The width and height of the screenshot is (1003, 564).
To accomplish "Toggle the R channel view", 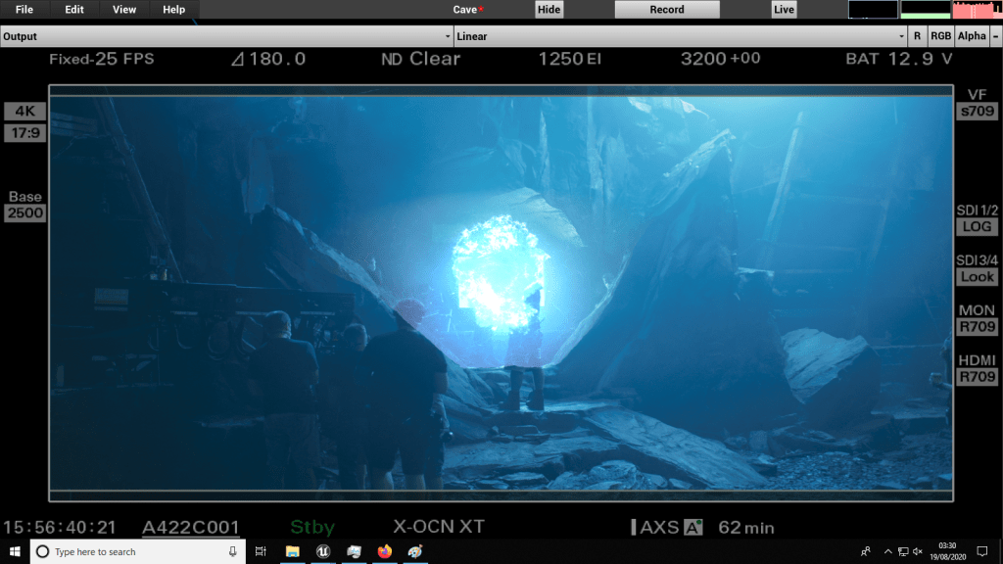I will pyautogui.click(x=917, y=36).
